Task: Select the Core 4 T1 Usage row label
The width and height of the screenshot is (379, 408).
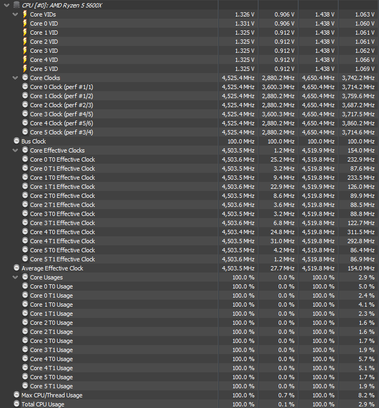Action: pos(51,368)
